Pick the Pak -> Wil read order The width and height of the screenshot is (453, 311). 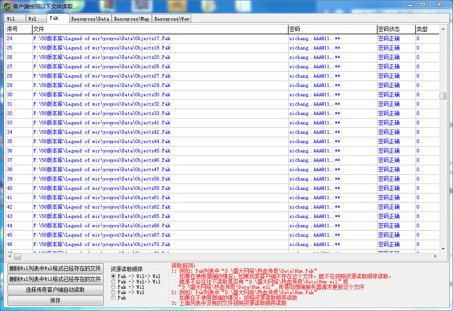click(x=113, y=287)
